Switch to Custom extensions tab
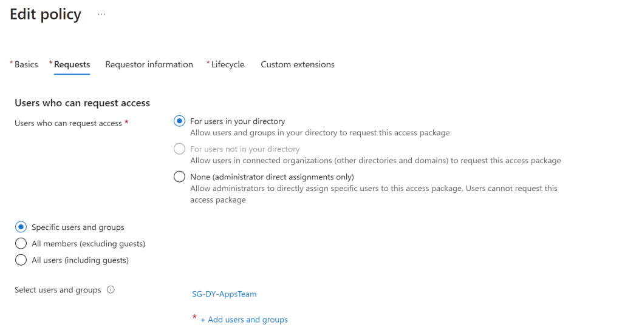This screenshot has height=336, width=622. click(x=298, y=64)
